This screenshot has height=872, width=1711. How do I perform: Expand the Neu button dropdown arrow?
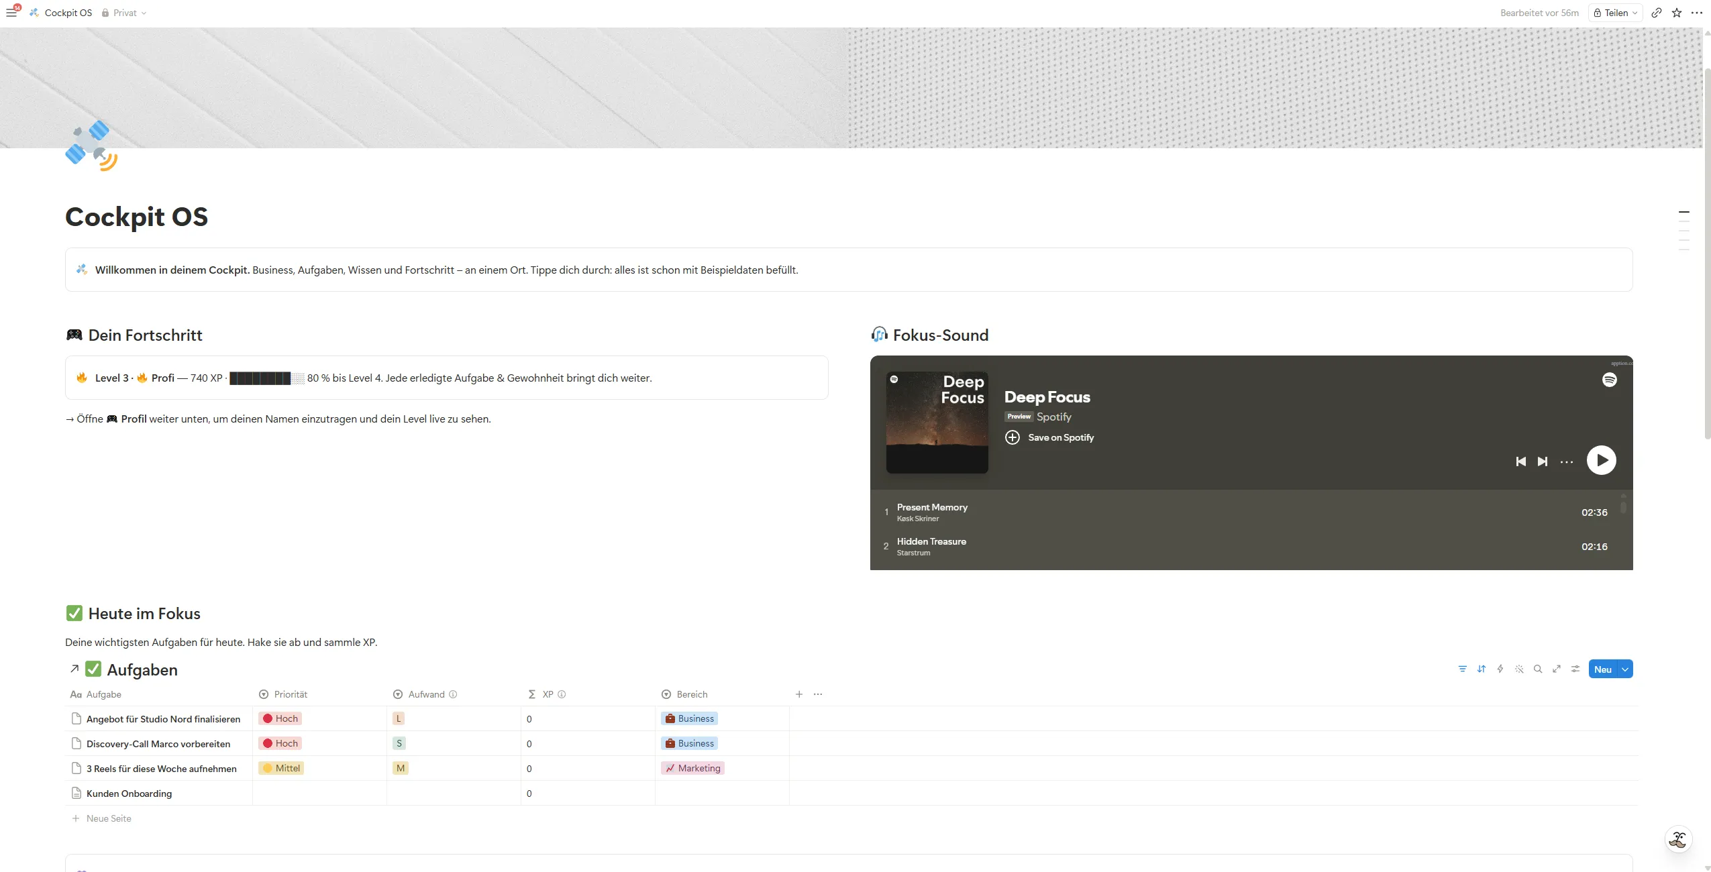[1625, 669]
